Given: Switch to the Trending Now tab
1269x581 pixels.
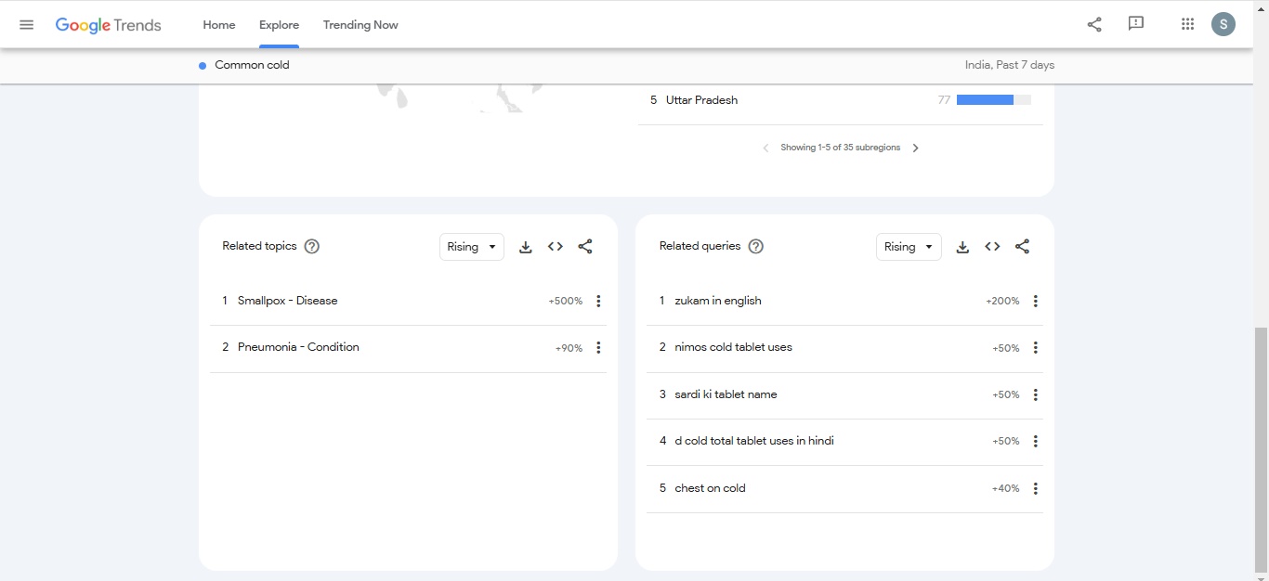Looking at the screenshot, I should (x=360, y=25).
